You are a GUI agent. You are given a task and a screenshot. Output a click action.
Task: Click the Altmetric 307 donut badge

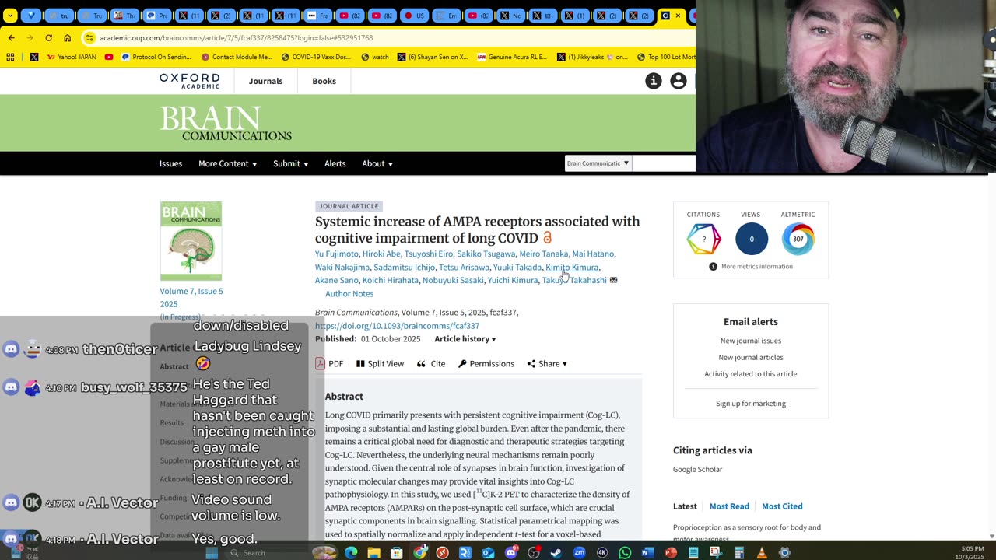798,239
